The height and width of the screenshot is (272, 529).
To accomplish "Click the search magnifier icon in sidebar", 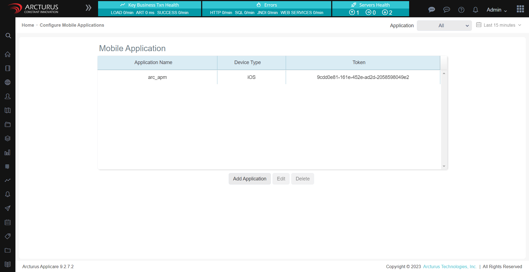I will click(8, 36).
